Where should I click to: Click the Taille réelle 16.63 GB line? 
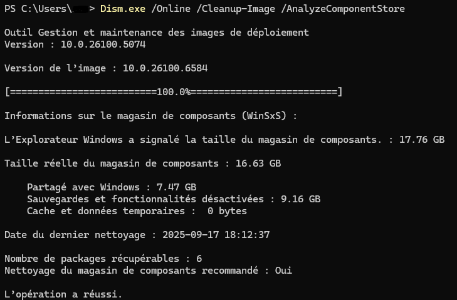tap(143, 163)
